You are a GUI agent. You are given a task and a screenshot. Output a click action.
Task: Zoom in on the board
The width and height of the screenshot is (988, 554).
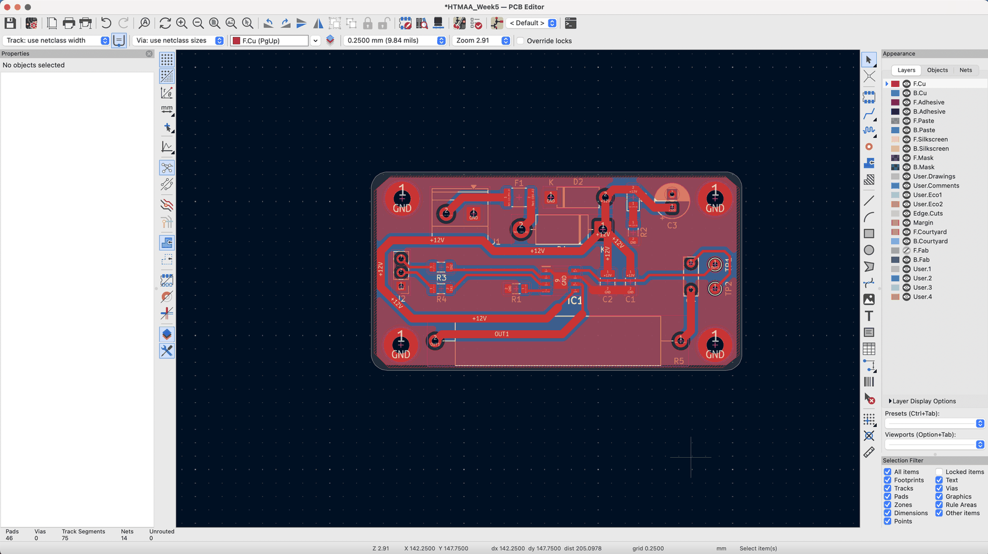182,23
